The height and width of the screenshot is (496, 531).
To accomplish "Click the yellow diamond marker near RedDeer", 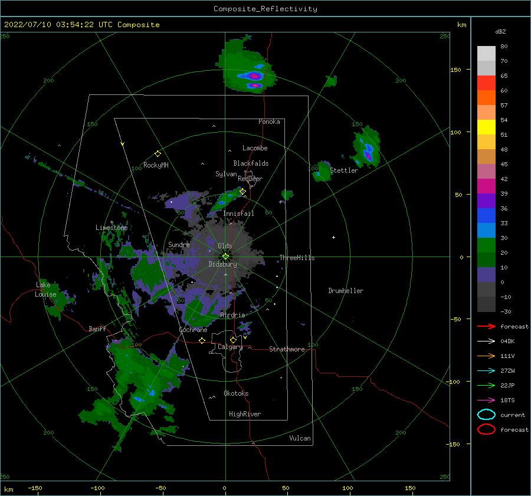I will coord(242,192).
